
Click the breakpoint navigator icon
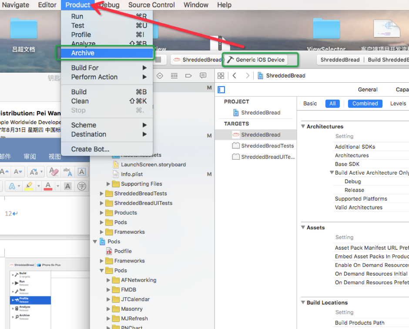[188, 76]
